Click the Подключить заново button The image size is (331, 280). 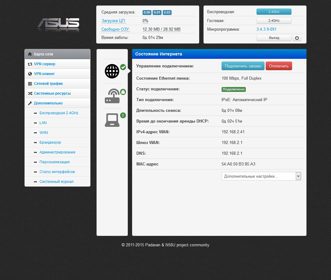coord(243,66)
